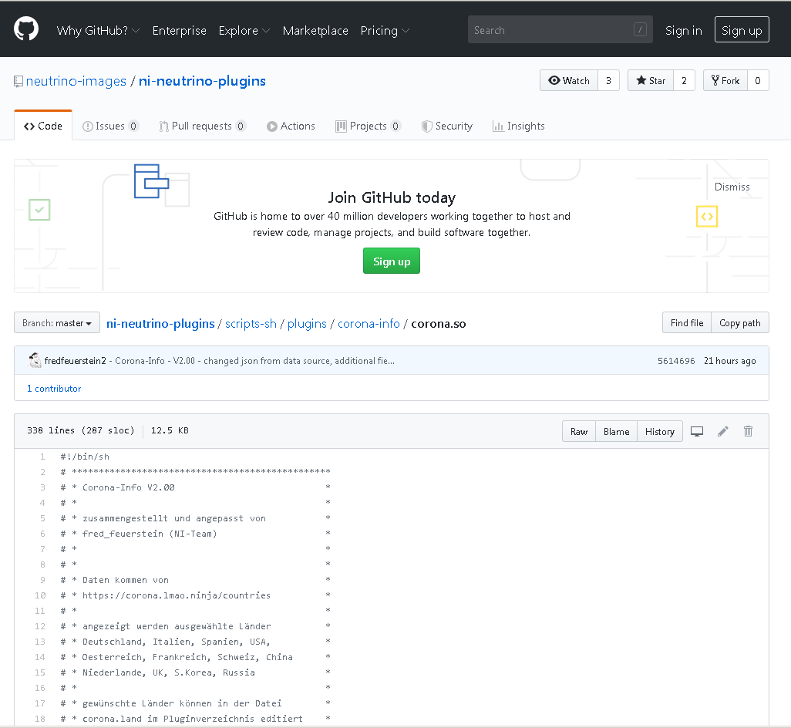The height and width of the screenshot is (728, 791).
Task: Open file in GitHub Desktop icon
Action: (697, 432)
